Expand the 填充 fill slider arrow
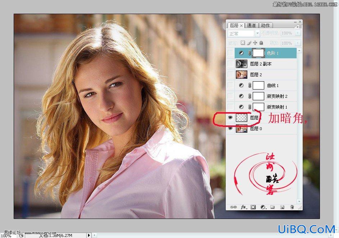The height and width of the screenshot is (238, 339). pyautogui.click(x=298, y=43)
